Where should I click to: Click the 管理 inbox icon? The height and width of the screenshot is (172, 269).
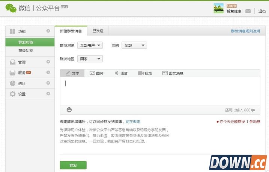12,62
